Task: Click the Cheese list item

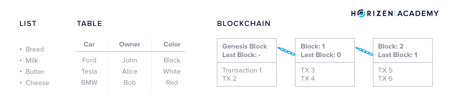Action: [x=37, y=83]
